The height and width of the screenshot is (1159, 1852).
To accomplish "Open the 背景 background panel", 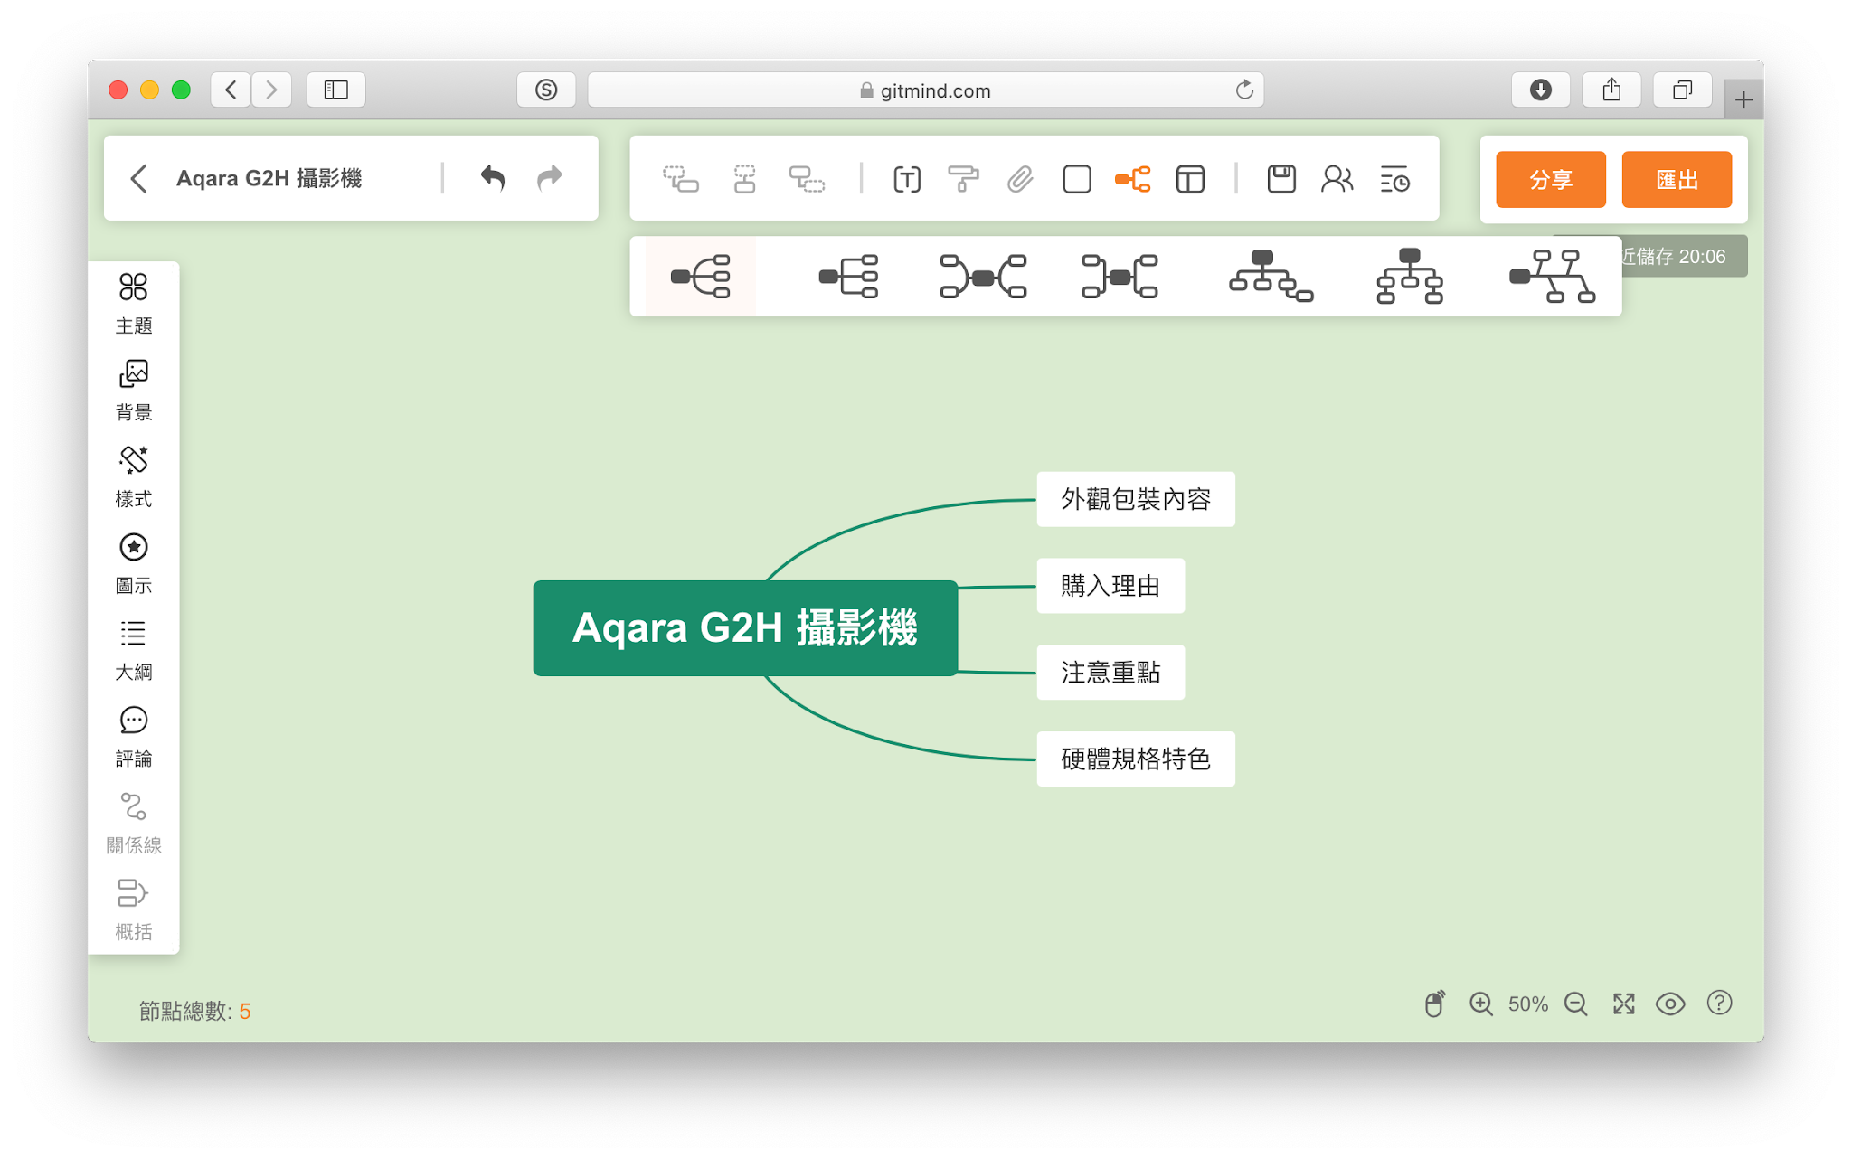I will 133,391.
